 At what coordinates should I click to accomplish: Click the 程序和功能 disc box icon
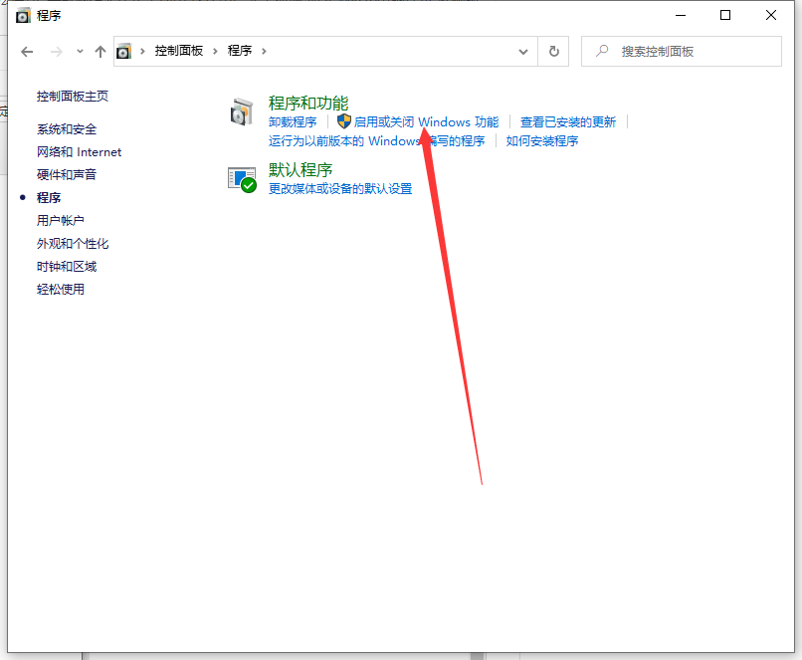click(242, 111)
